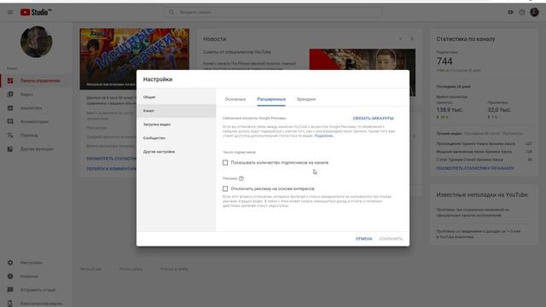Select the Канал settings section

tap(177, 111)
